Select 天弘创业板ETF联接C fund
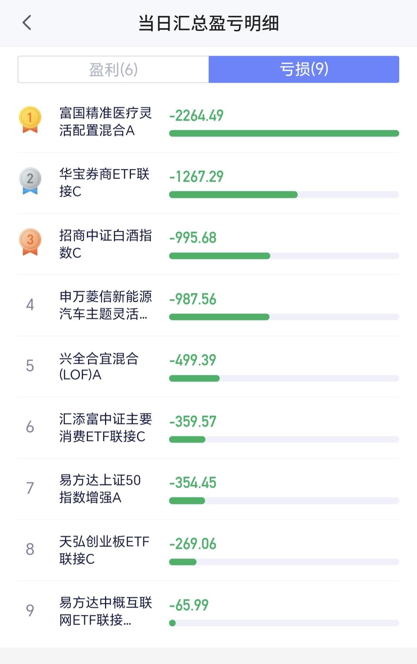Viewport: 417px width, 664px height. (x=104, y=550)
